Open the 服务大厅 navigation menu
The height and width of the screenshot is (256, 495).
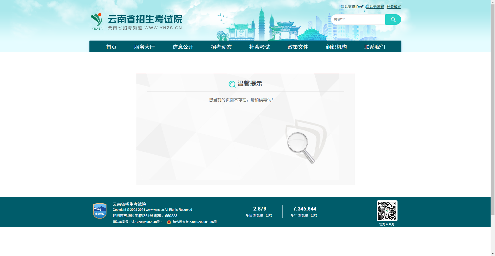144,47
